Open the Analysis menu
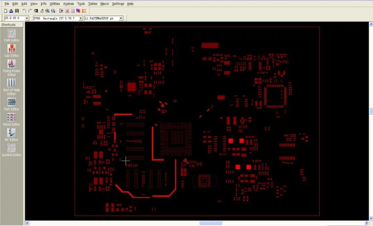 [x=68, y=4]
